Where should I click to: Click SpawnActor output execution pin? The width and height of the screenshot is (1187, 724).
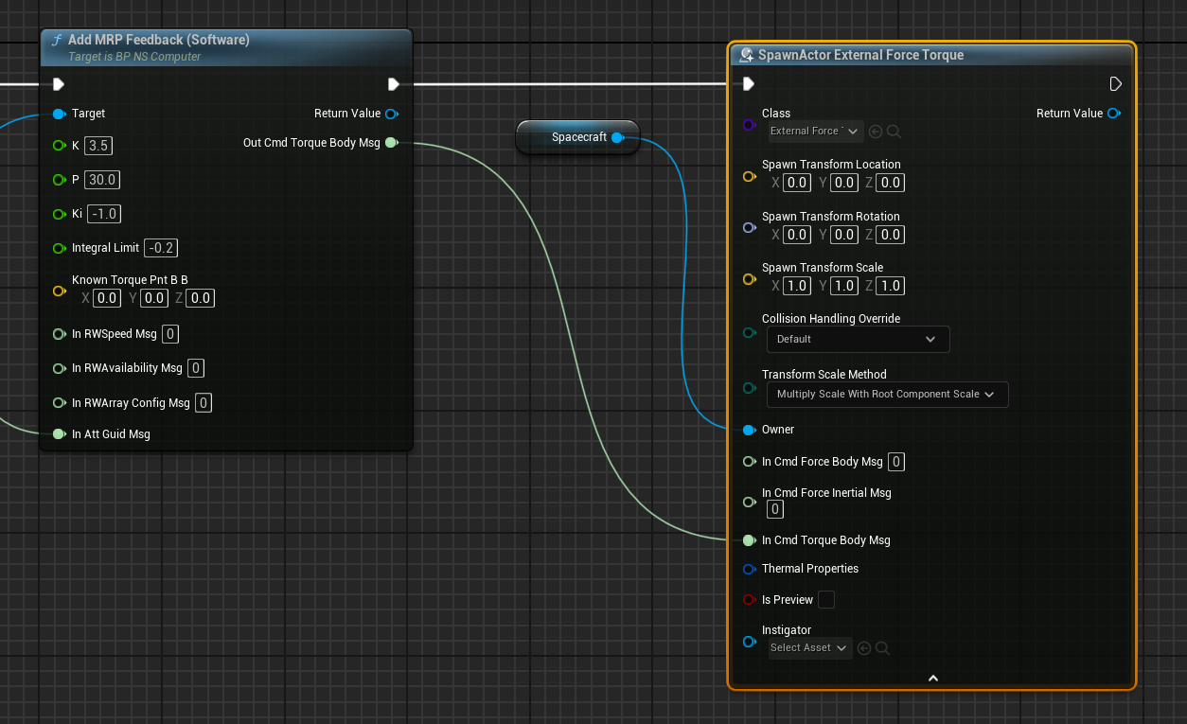click(x=1115, y=84)
